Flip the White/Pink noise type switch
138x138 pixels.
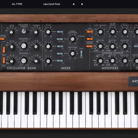(x=81, y=53)
